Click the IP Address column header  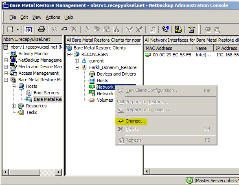(226, 48)
